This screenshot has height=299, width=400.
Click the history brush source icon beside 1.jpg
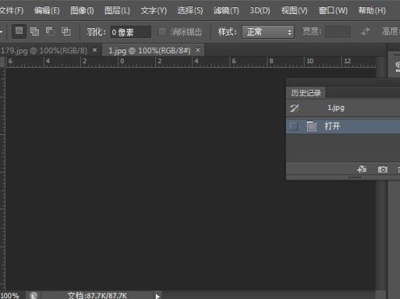(x=294, y=108)
